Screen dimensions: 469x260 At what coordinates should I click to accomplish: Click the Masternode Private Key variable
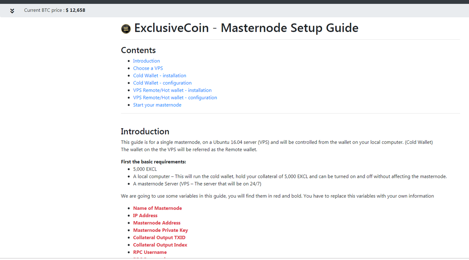pos(160,230)
